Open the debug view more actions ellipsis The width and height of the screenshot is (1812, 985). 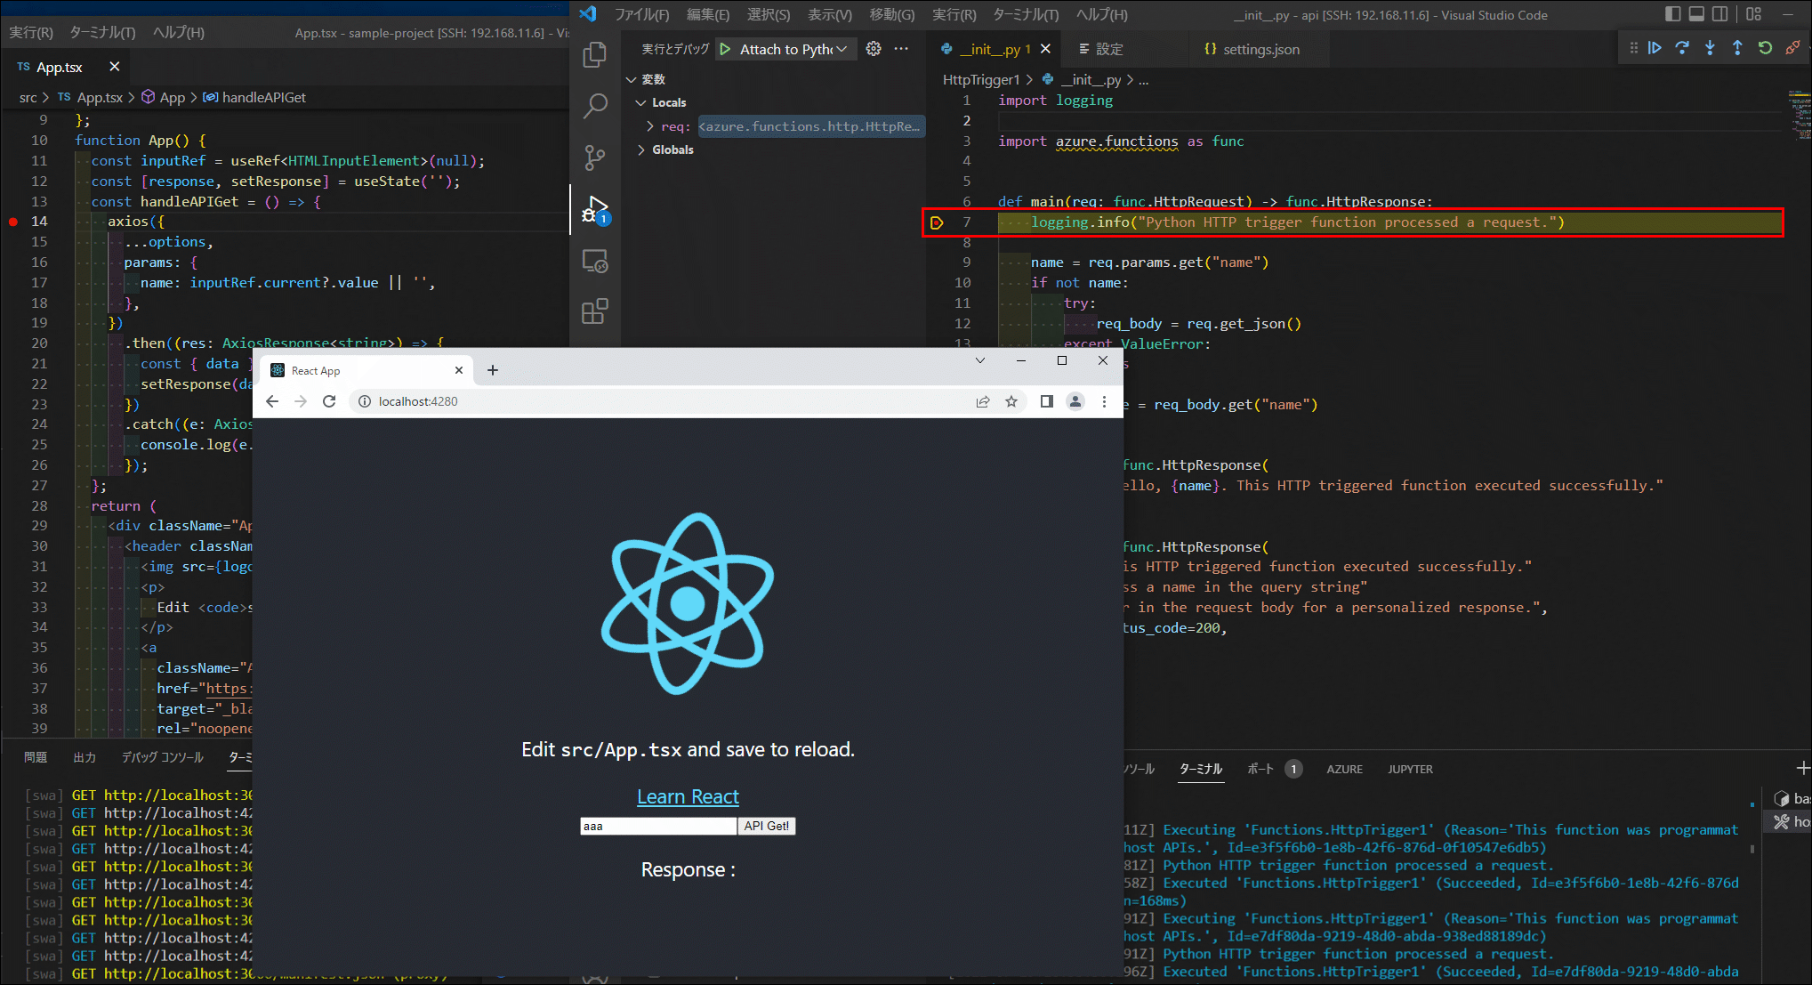coord(901,49)
